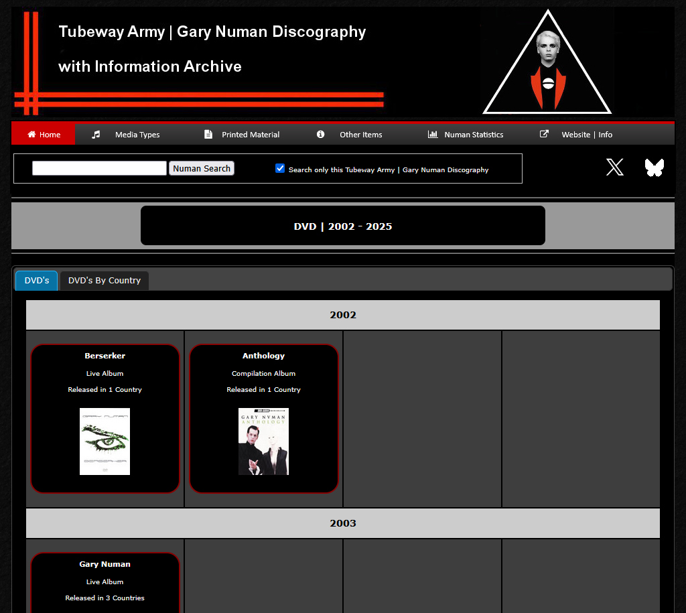This screenshot has width=686, height=613.
Task: Click the DVD | 2002 - 2025 heading
Action: (x=343, y=226)
